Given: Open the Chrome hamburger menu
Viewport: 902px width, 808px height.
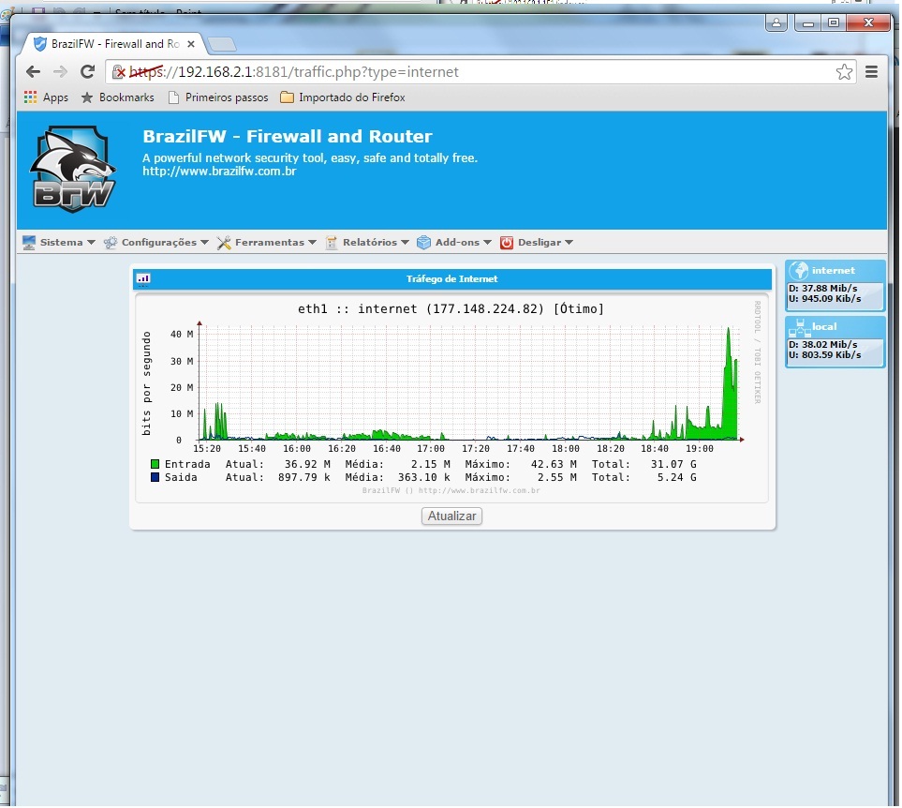Looking at the screenshot, I should coord(871,72).
